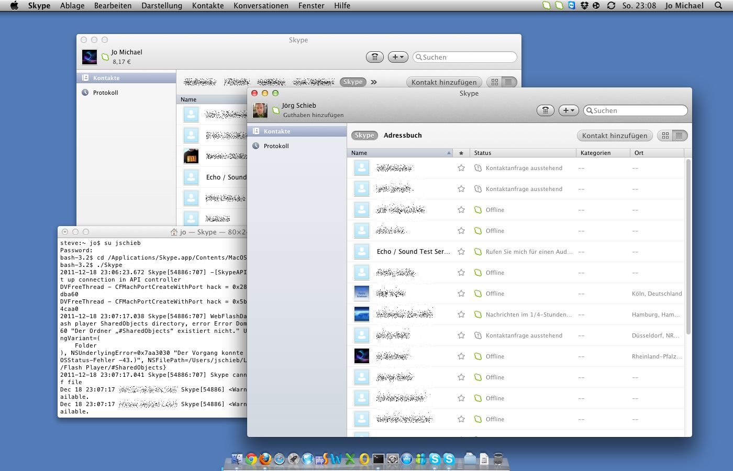Open the dial pad in Jörg Schieb window
Image resolution: width=733 pixels, height=471 pixels.
tap(545, 110)
